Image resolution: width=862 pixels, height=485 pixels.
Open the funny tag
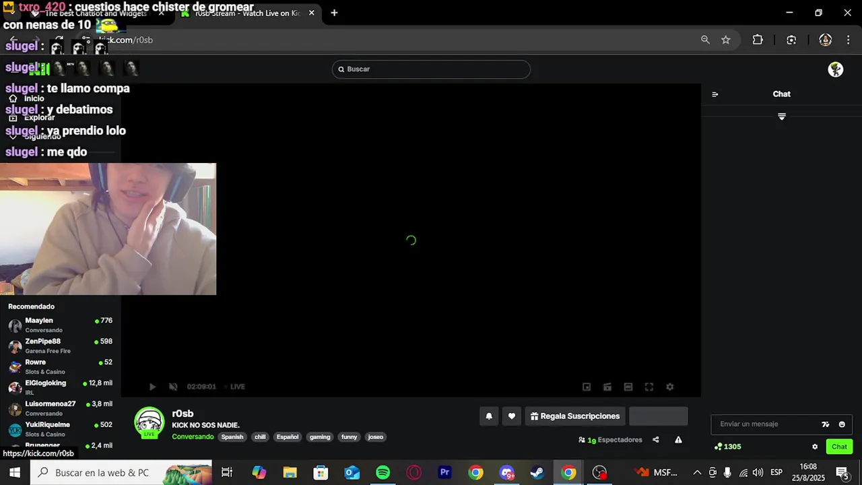click(350, 437)
